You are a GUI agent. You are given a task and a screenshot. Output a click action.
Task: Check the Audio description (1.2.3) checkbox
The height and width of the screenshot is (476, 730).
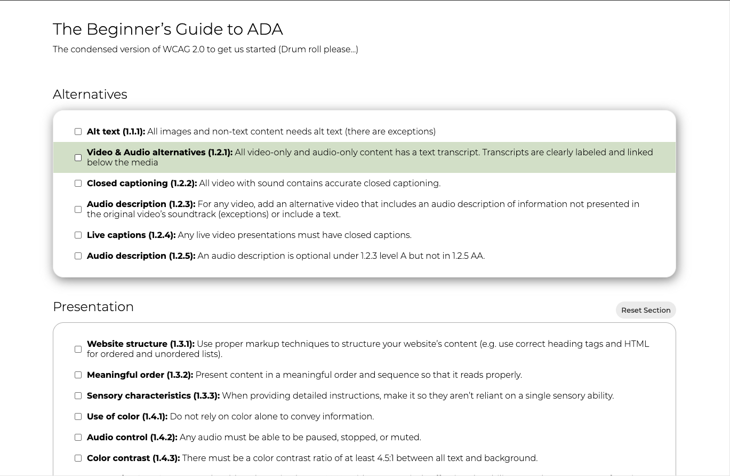pos(78,209)
